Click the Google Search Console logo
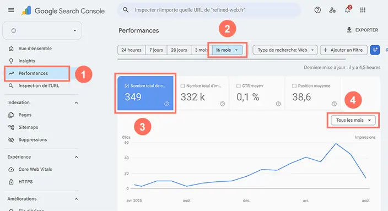 63,11
